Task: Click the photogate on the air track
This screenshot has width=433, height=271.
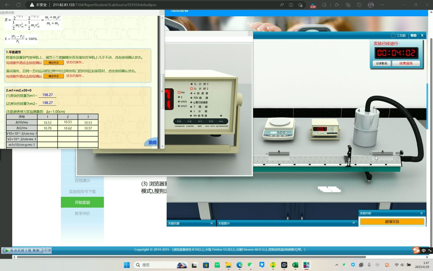Action: point(349,156)
